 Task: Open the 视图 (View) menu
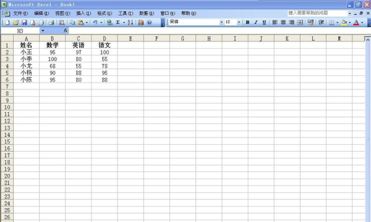coord(62,14)
